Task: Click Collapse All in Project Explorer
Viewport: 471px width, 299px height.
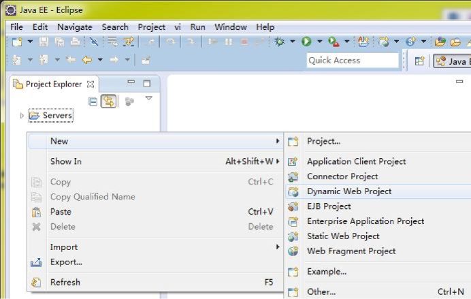Action: click(93, 102)
